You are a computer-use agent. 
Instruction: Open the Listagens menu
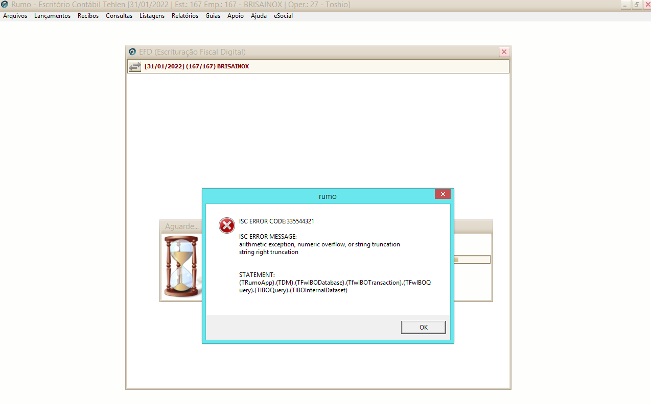[x=152, y=16]
